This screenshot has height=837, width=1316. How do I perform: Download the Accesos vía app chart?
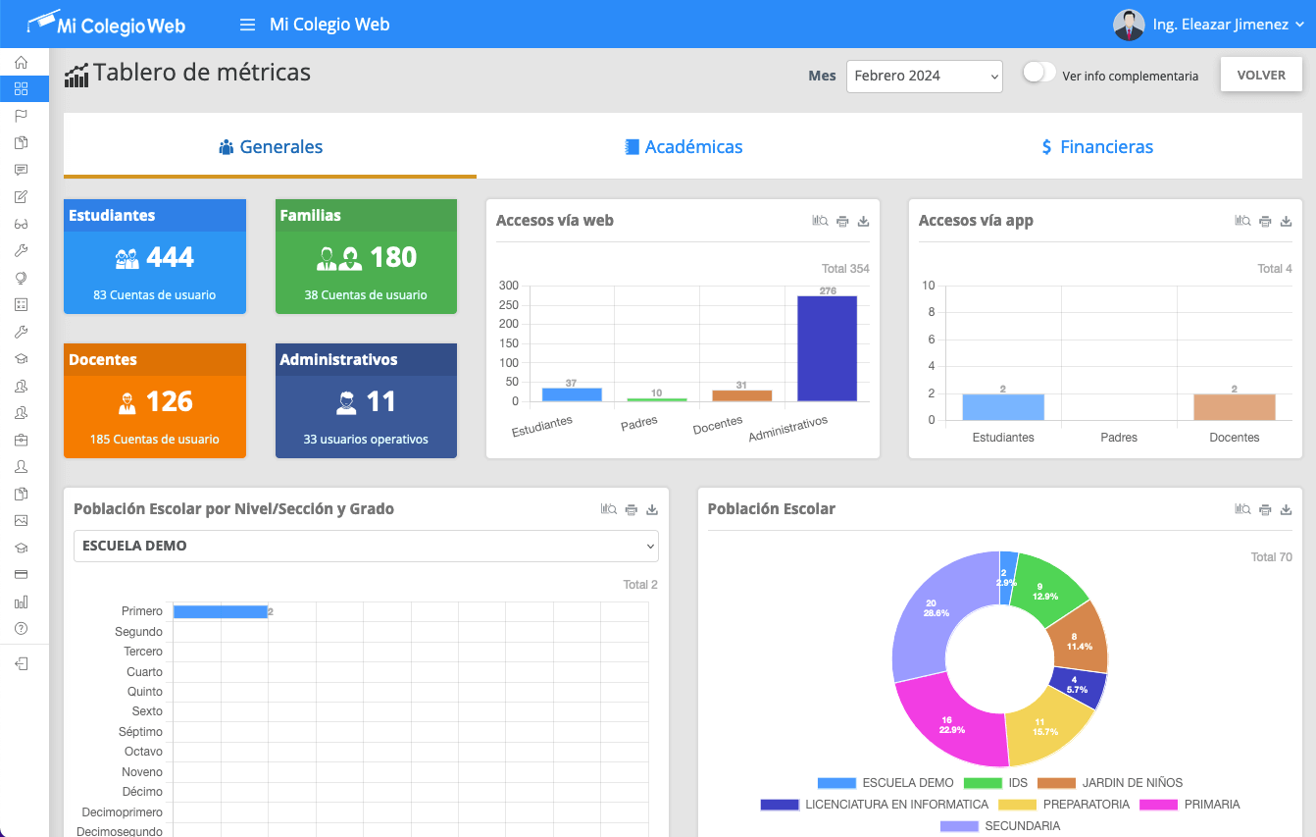point(1286,222)
